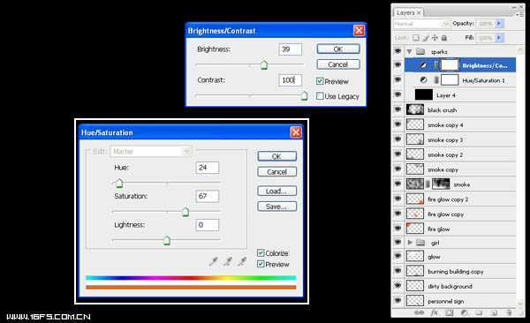Open the Layers panel flyout menu icon
This screenshot has width=530, height=323.
click(x=519, y=14)
